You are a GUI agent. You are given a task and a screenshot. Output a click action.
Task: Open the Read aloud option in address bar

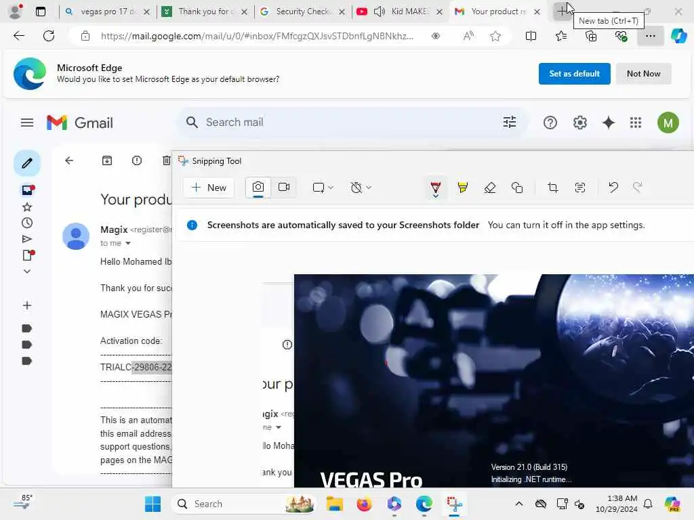(x=468, y=37)
